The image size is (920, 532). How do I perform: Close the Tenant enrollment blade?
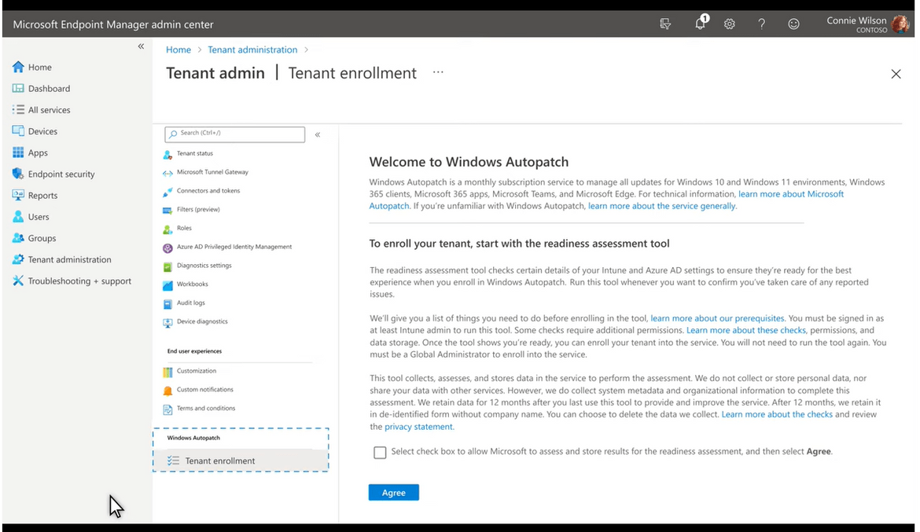896,74
